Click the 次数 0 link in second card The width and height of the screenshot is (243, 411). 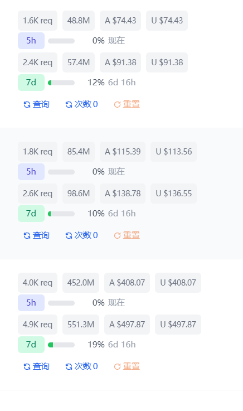coord(81,235)
